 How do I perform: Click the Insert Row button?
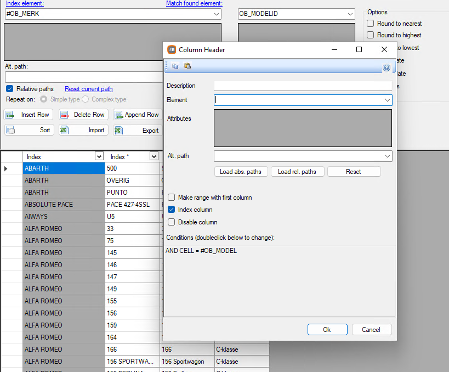[x=29, y=115]
